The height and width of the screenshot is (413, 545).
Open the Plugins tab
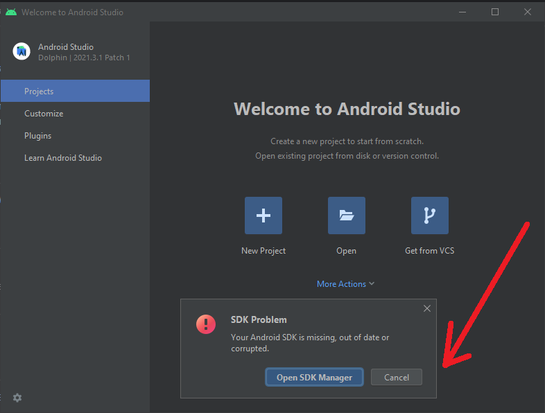tap(75, 136)
